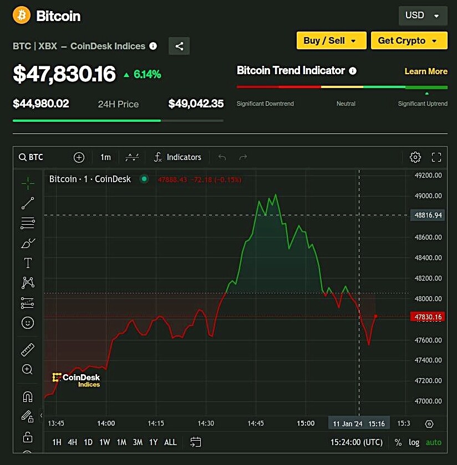Select the 4H time range

[73, 442]
